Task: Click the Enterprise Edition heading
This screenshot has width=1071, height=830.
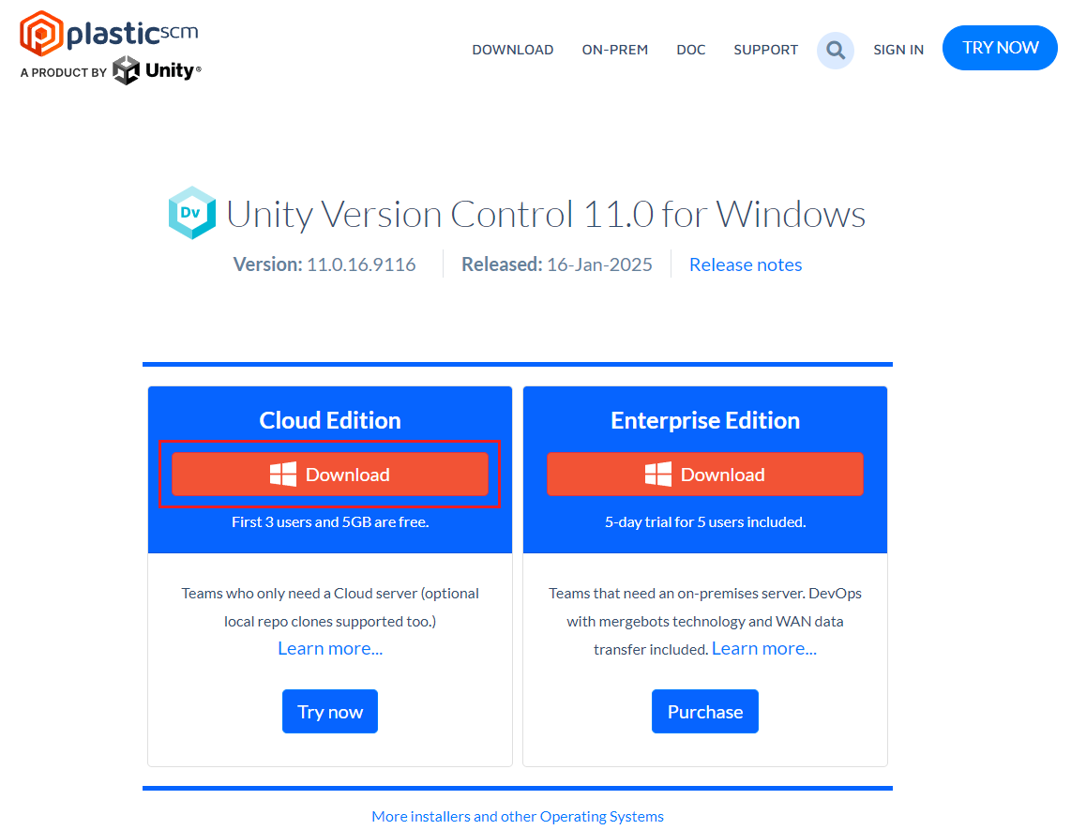Action: point(705,420)
